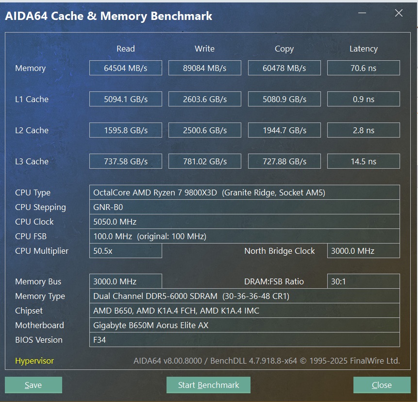Start Benchmark button click
The width and height of the screenshot is (418, 402).
click(x=208, y=385)
